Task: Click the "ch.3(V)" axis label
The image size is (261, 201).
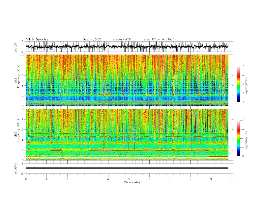Action: pyautogui.click(x=16, y=168)
